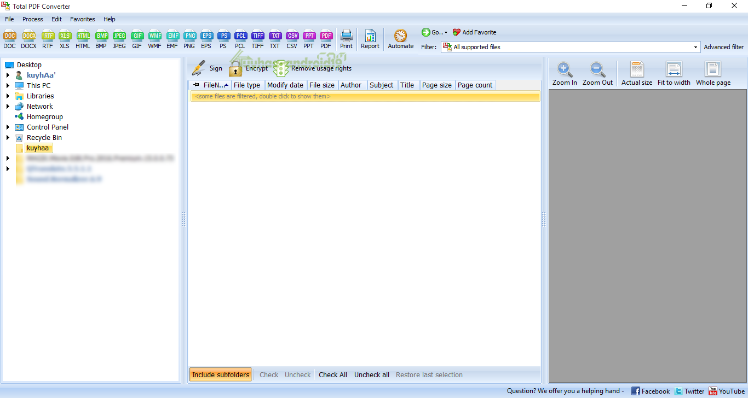The height and width of the screenshot is (398, 748).
Task: Click the filtered files notice row
Action: pos(365,96)
